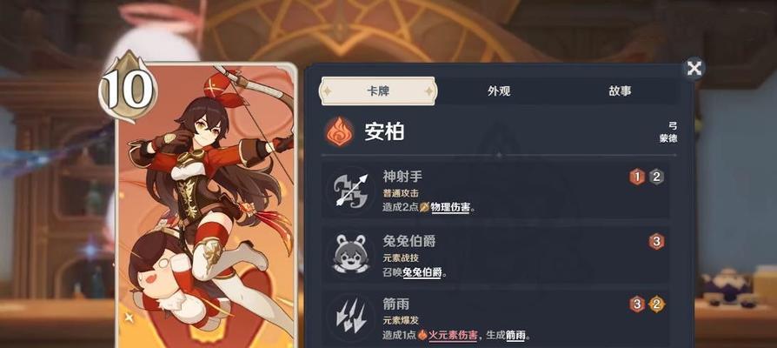The image size is (777, 348).
Task: Click the 兔兔伯爵 cost 3 dice icon
Action: 656,241
